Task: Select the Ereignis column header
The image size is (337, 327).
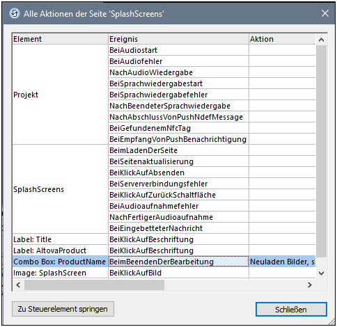Action: click(178, 39)
